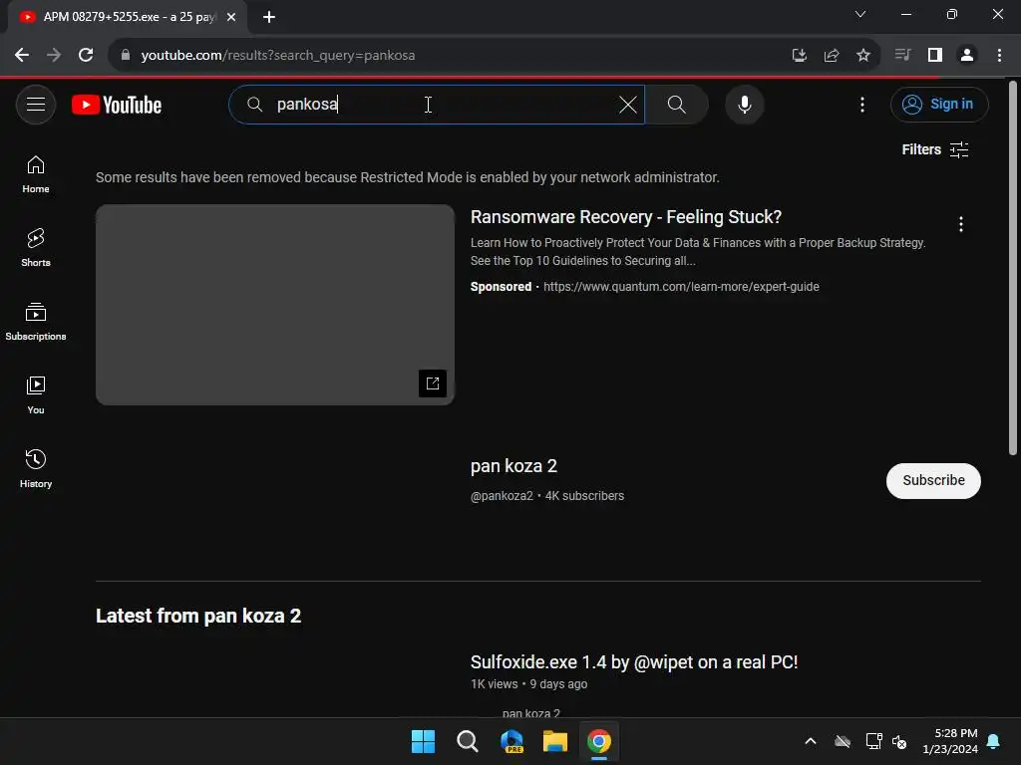The image size is (1021, 765).
Task: Open pan koza 2 channel name
Action: click(x=513, y=466)
